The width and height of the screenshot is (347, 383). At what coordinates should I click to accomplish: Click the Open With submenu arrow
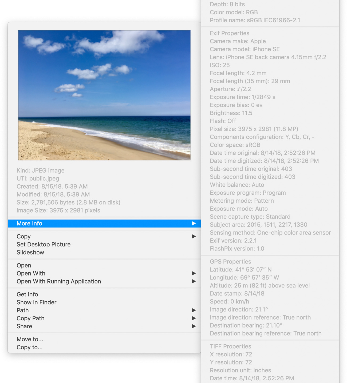coord(194,273)
